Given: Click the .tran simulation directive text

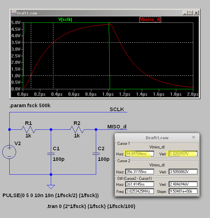Looking at the screenshot, I should click(x=90, y=206).
